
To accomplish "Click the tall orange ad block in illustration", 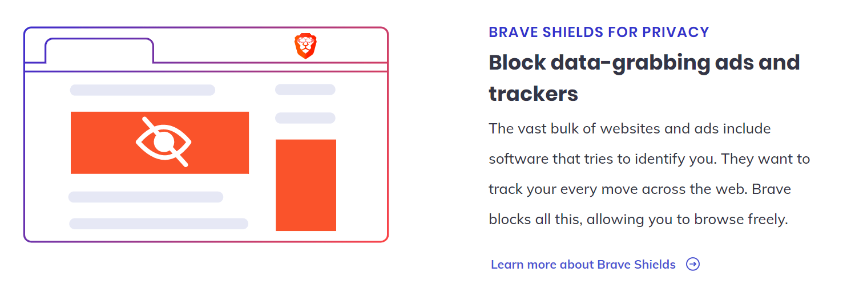I will coord(306,185).
